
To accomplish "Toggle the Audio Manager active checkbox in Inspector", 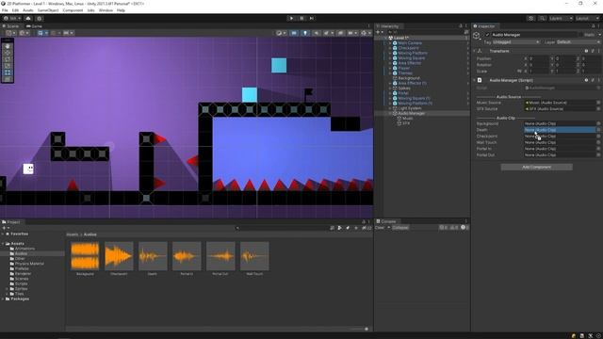I will pos(487,35).
